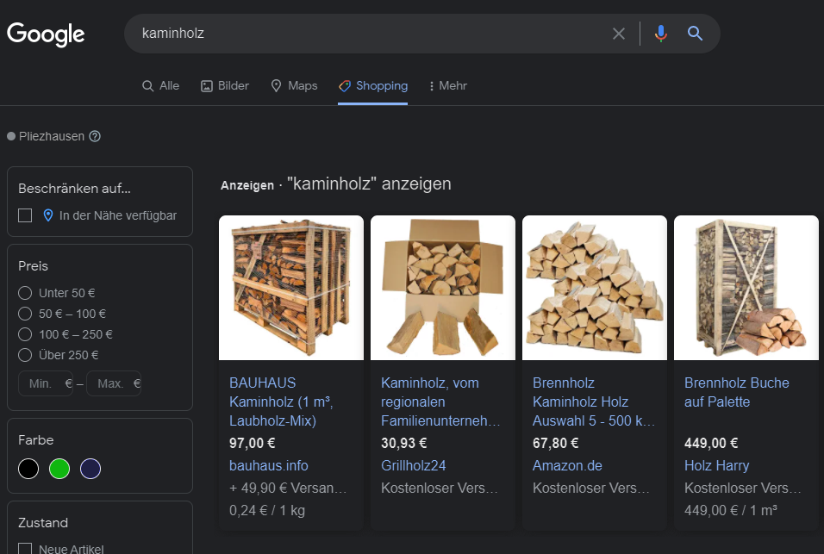This screenshot has width=824, height=554.
Task: Enable the In der Nähe verfügbar checkbox
Action: click(x=25, y=215)
